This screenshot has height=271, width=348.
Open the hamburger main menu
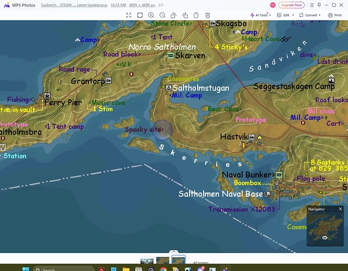pos(312,5)
